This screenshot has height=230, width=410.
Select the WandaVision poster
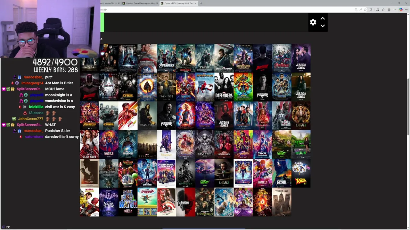click(x=262, y=116)
